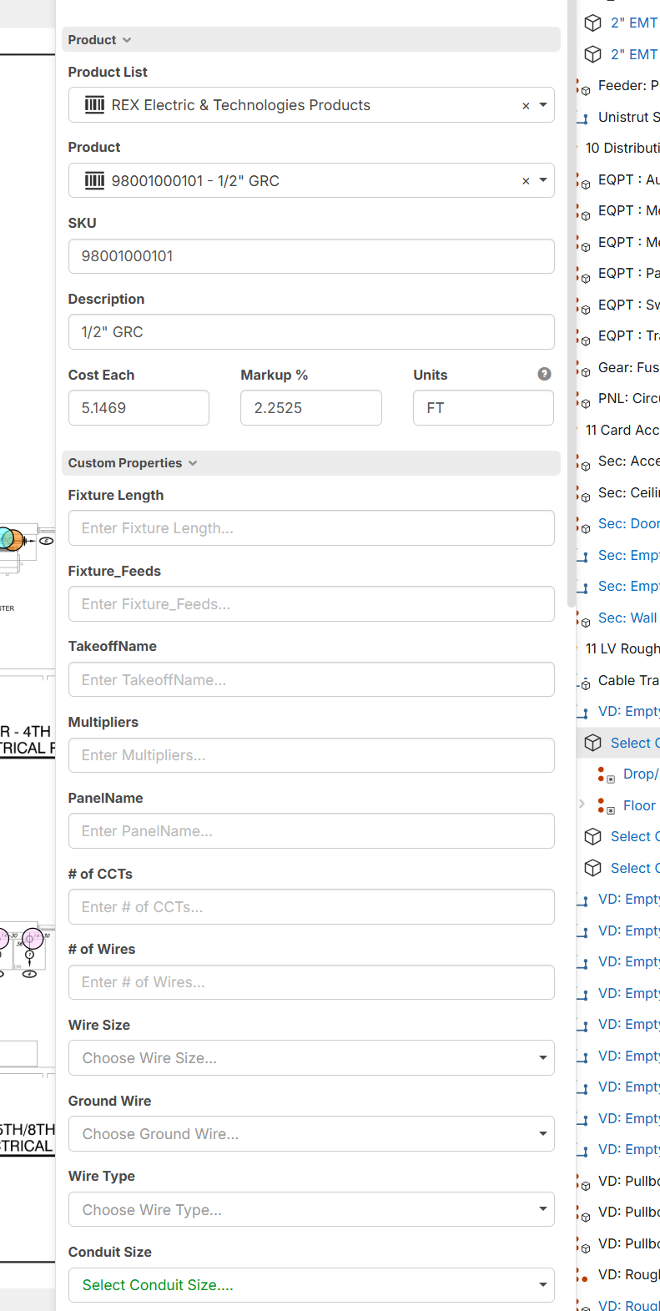Click the Markup % input field

[x=311, y=408]
